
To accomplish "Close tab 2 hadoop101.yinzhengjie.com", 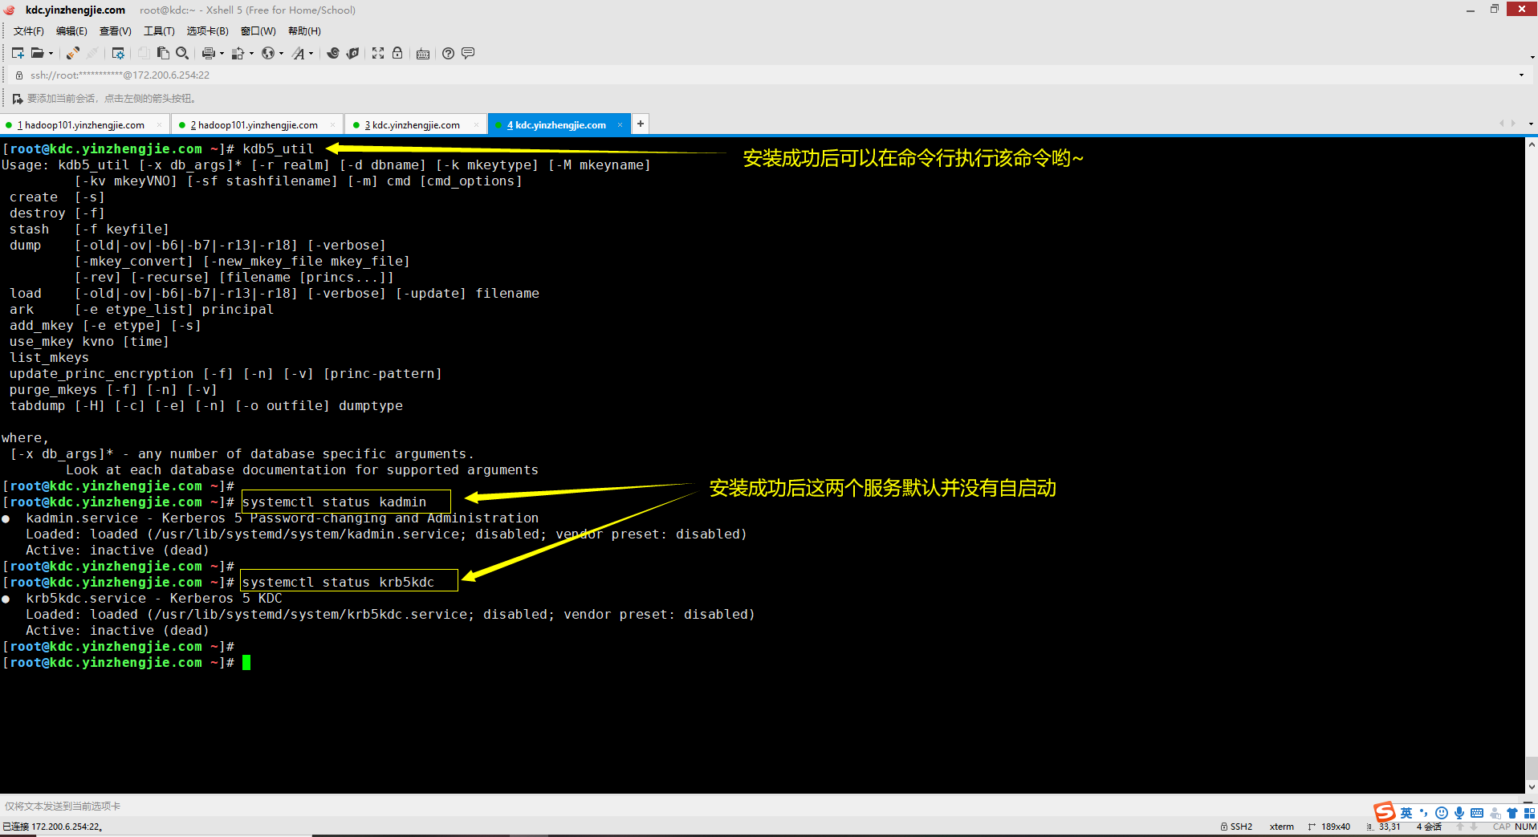I will (x=332, y=125).
